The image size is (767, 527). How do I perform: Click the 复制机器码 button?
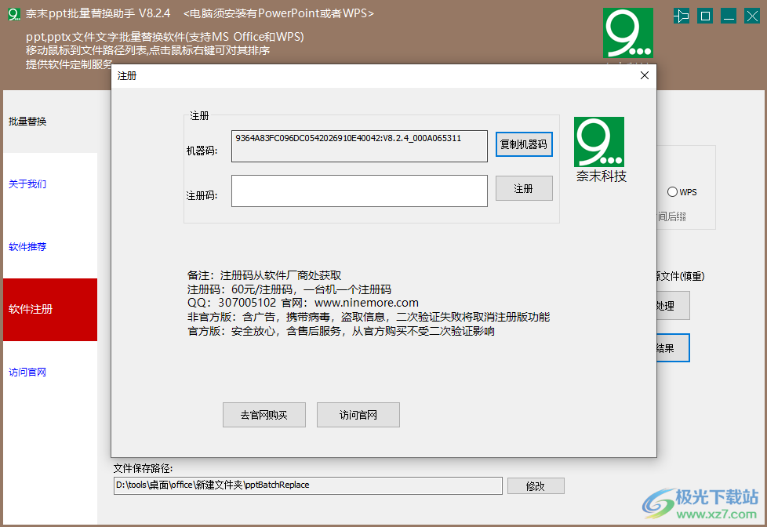pyautogui.click(x=524, y=144)
